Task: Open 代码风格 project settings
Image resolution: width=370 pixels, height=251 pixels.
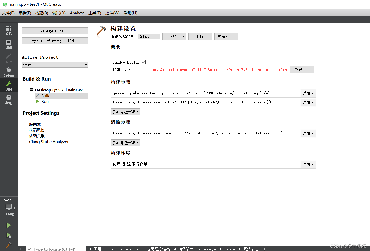Action: (x=37, y=130)
